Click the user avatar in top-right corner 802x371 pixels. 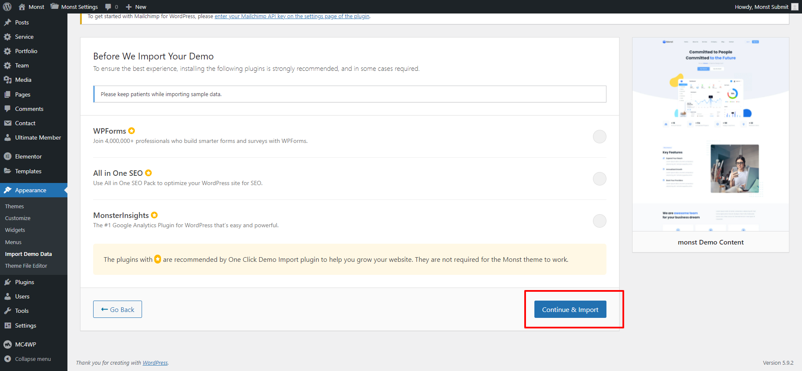[794, 7]
